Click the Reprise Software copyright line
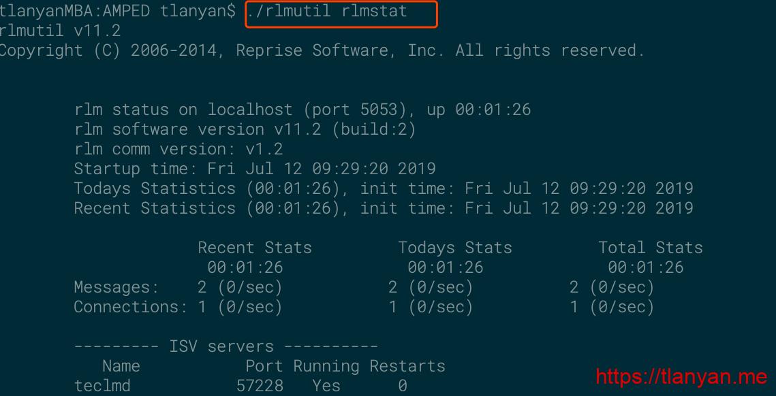The image size is (776, 396). point(322,50)
